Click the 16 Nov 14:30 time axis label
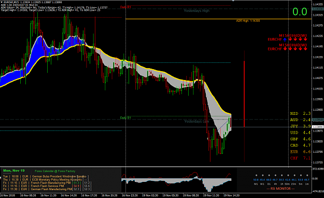This screenshot has height=198, width=324. (x=69, y=195)
